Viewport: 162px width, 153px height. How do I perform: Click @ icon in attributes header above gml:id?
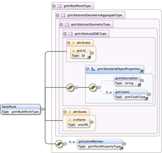pos(73,43)
